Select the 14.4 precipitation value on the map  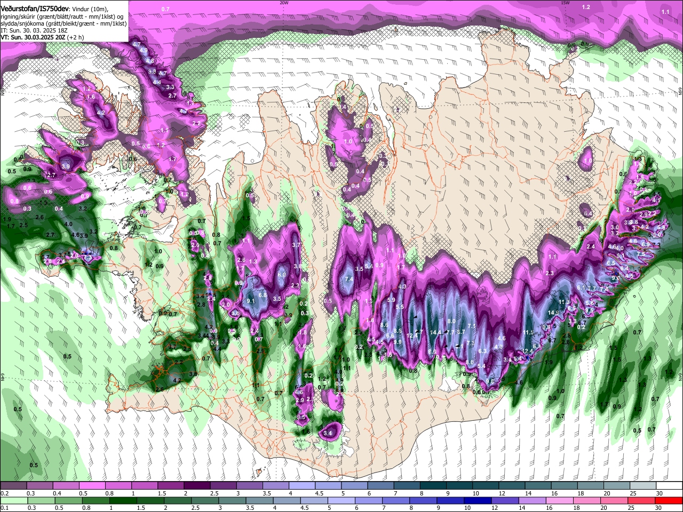[x=436, y=332]
